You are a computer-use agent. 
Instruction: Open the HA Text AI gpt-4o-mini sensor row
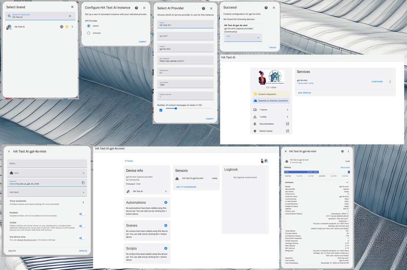pos(196,178)
